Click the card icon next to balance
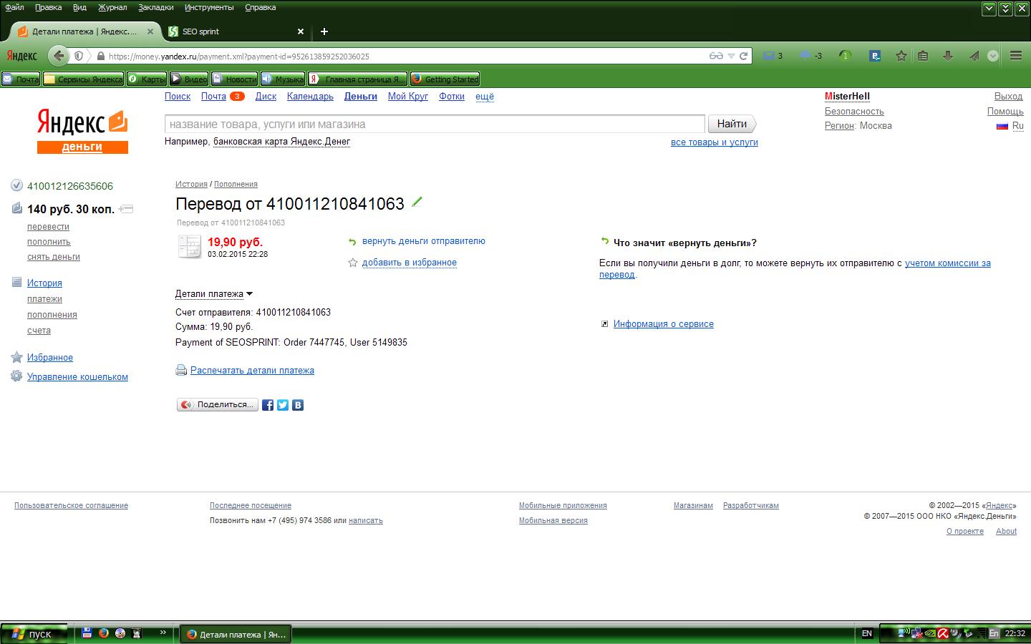Viewport: 1031px width, 644px height. 126,209
